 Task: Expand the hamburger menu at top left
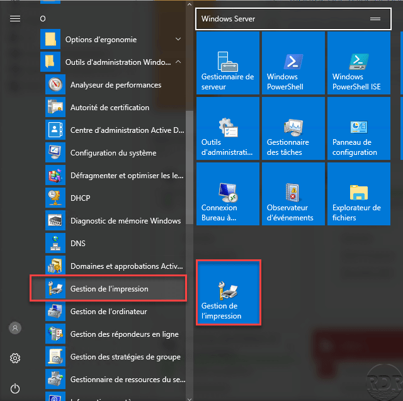pyautogui.click(x=15, y=19)
